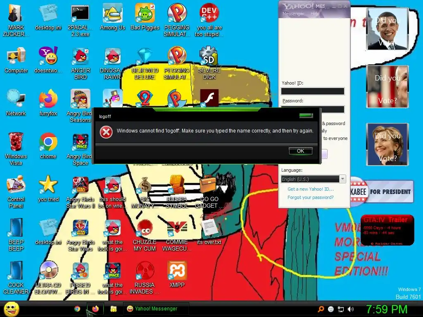Open the Flash Player icon on desktop
Viewport: 423px width, 317px height.
coord(209,98)
